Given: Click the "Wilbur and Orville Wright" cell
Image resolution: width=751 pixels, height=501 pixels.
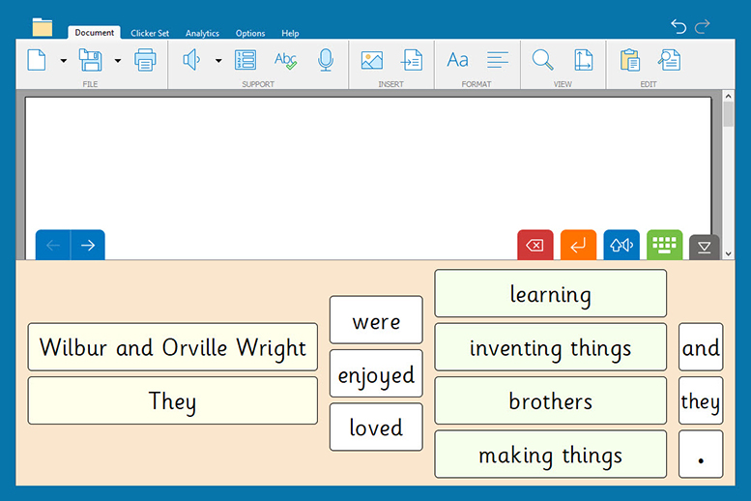Looking at the screenshot, I should [x=172, y=347].
